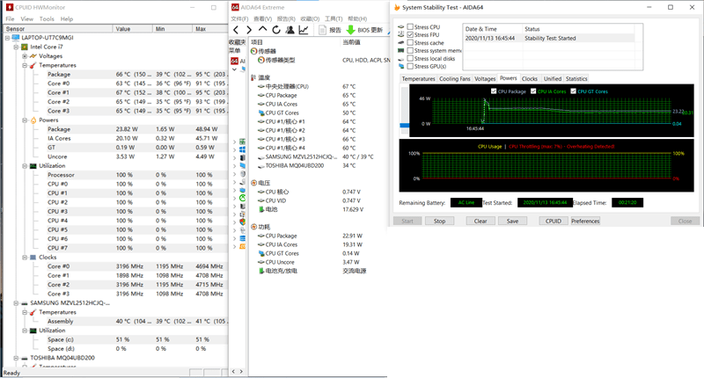Viewport: 704px width, 378px height.
Task: Go up one level with the up arrow
Action: click(x=262, y=29)
